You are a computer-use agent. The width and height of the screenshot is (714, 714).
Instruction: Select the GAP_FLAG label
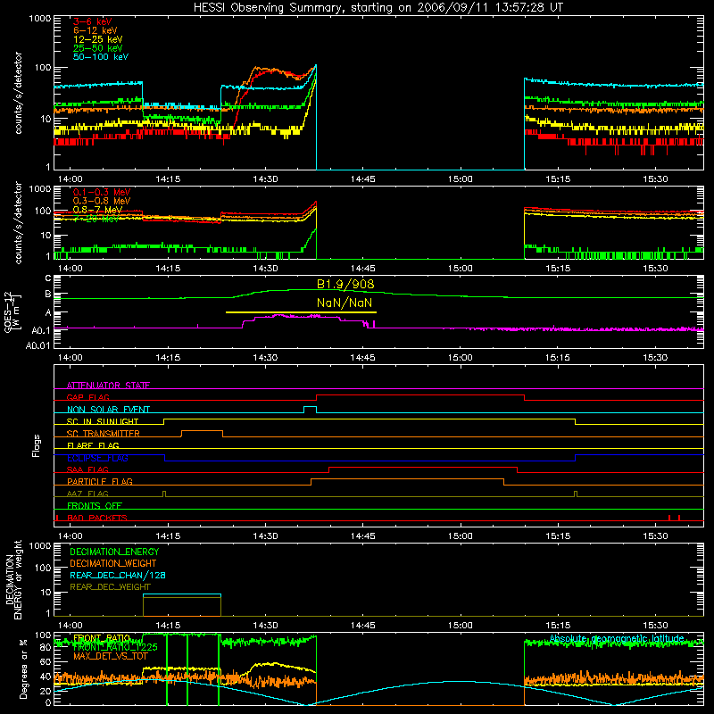coord(87,397)
